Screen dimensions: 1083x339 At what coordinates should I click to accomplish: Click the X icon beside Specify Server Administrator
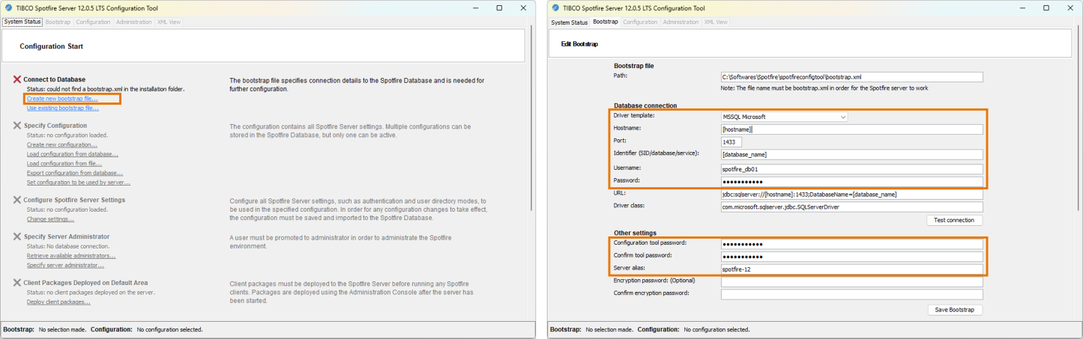click(16, 236)
